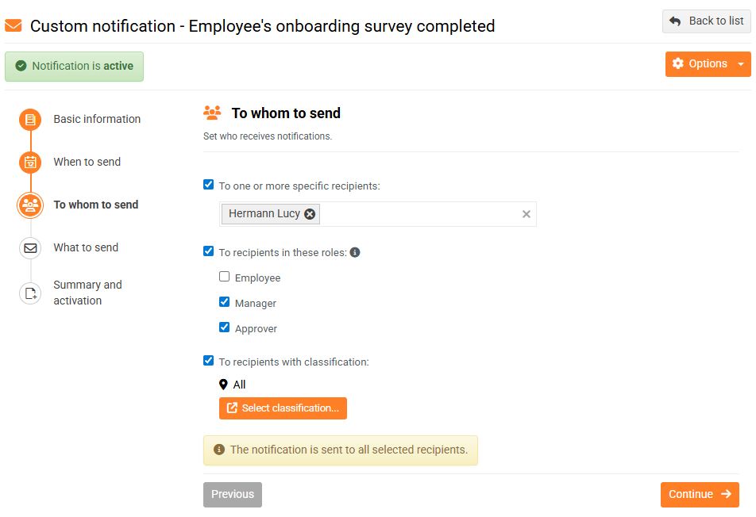Toggle specific recipients checkbox
The height and width of the screenshot is (517, 756).
(209, 186)
